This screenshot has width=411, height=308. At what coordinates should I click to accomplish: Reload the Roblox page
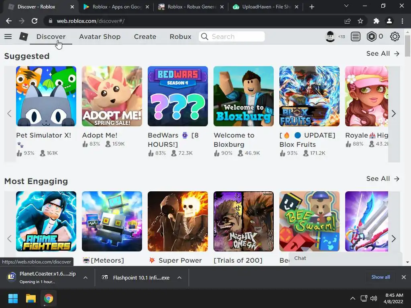(35, 21)
